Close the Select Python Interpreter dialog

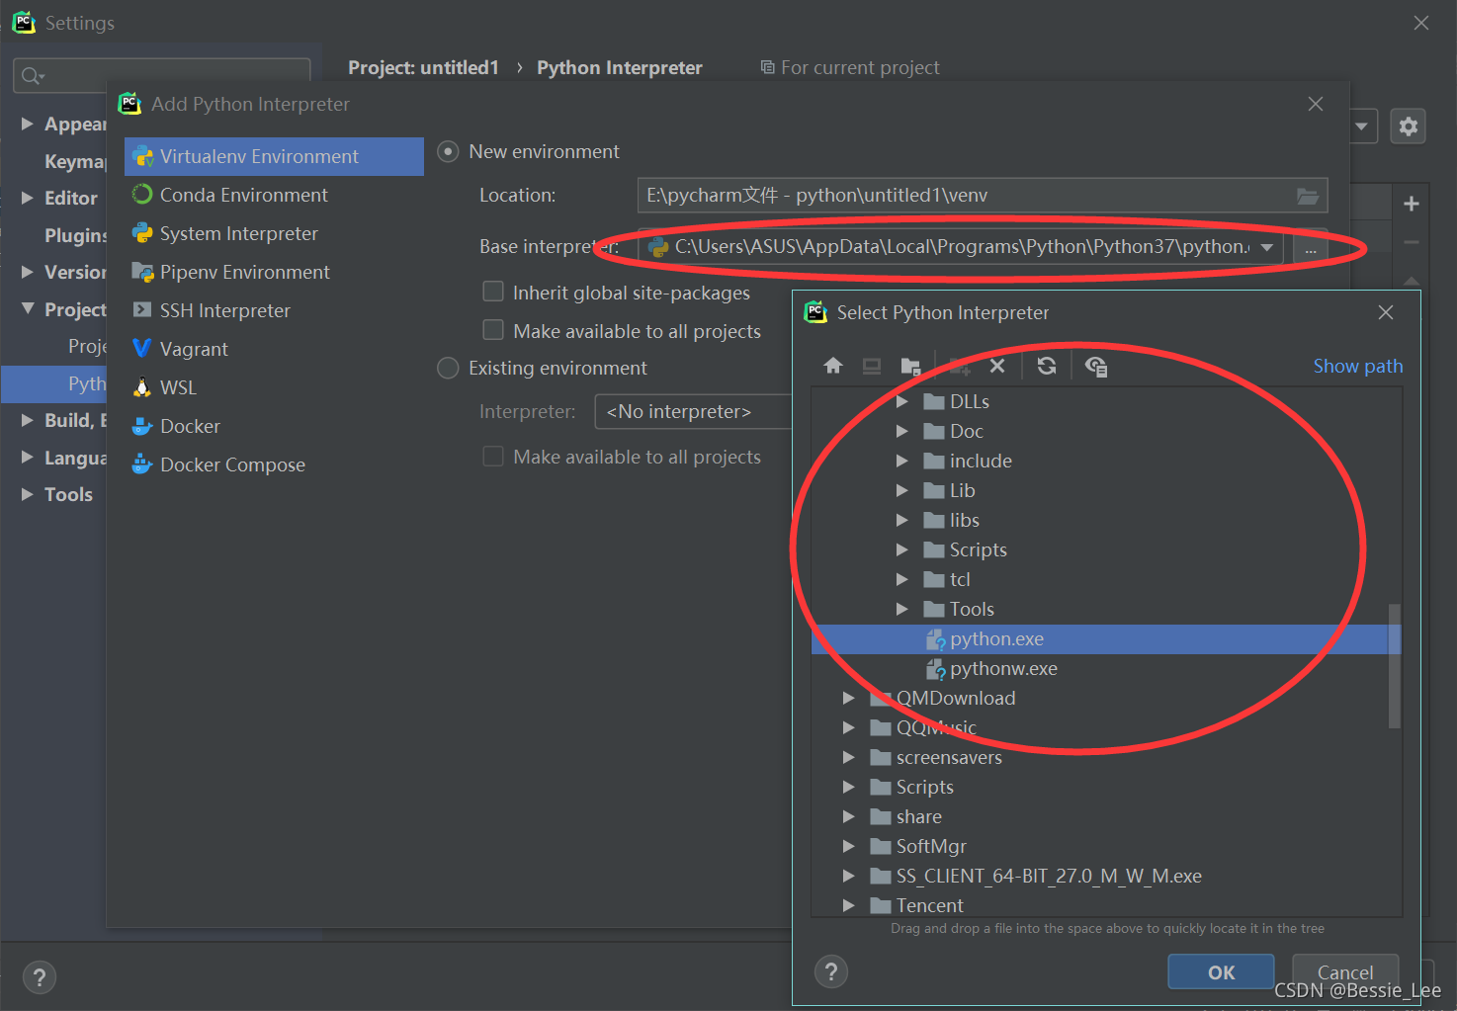[x=1386, y=312]
